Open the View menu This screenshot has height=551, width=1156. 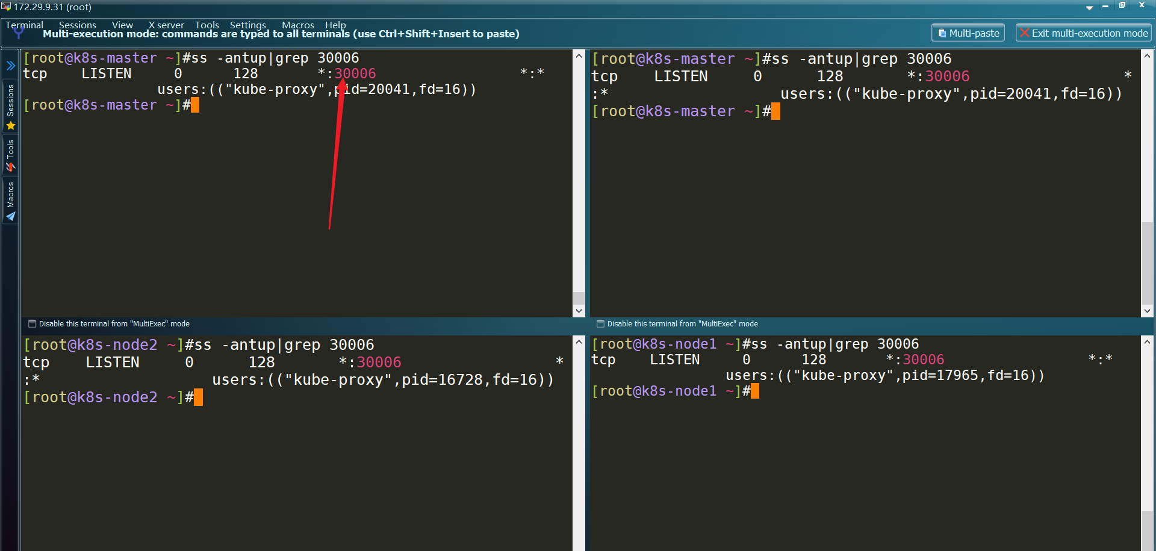coord(122,25)
